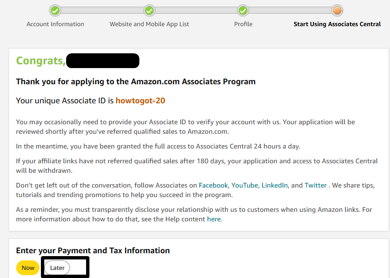Screen dimensions: 390x278
Task: Click the checkmark icon above Website and Mobile App List
Action: (x=149, y=10)
